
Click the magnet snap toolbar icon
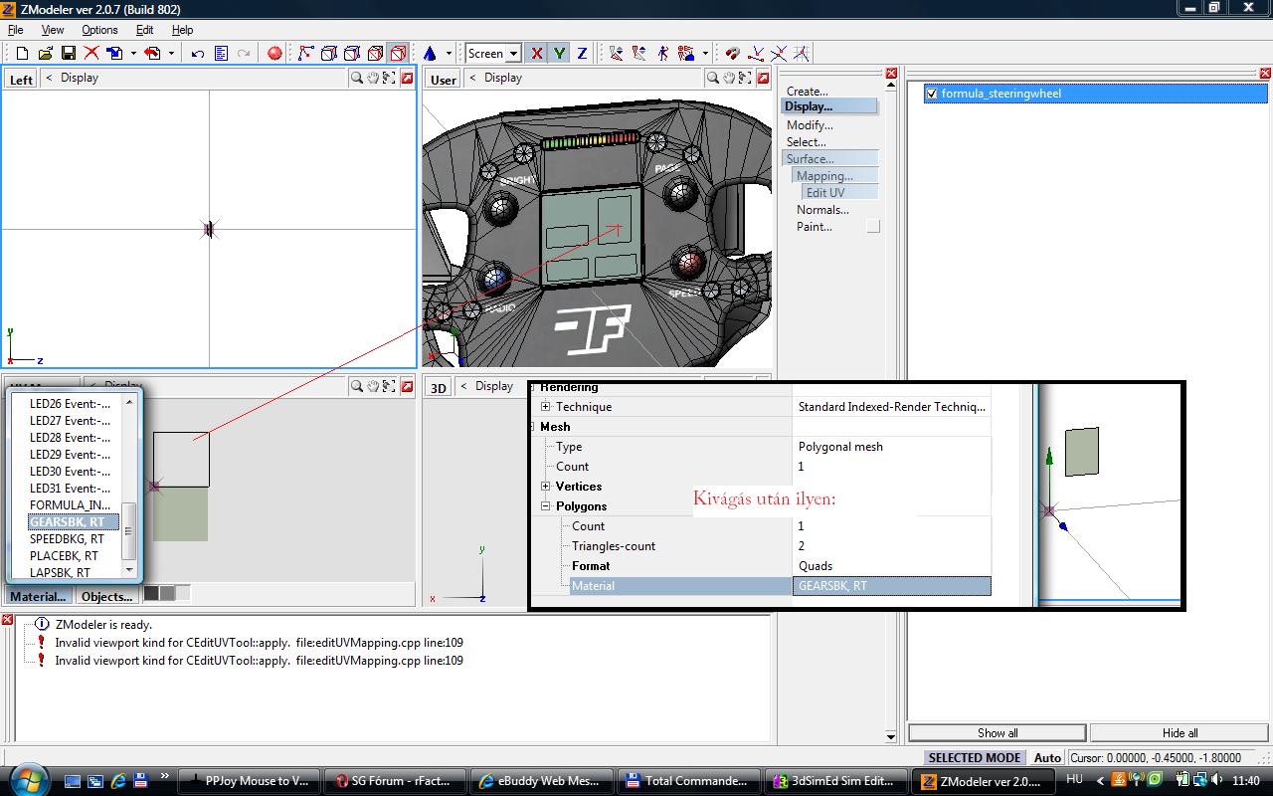(x=732, y=53)
